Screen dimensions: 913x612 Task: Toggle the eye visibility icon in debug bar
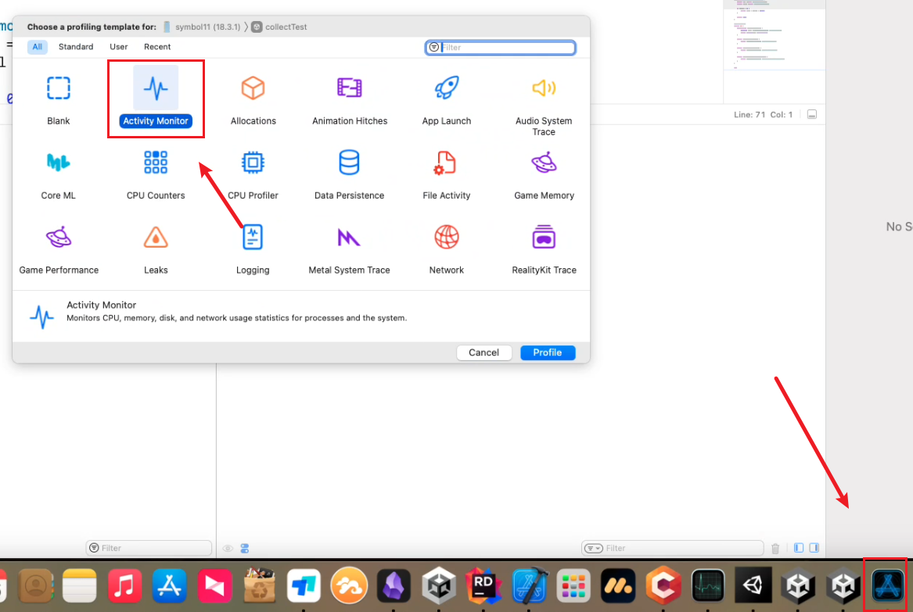coord(228,549)
